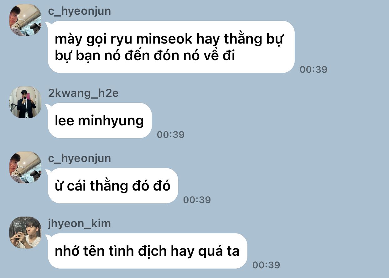Click the 00:39 timestamp beside jhyeon_kim's message

point(266,265)
